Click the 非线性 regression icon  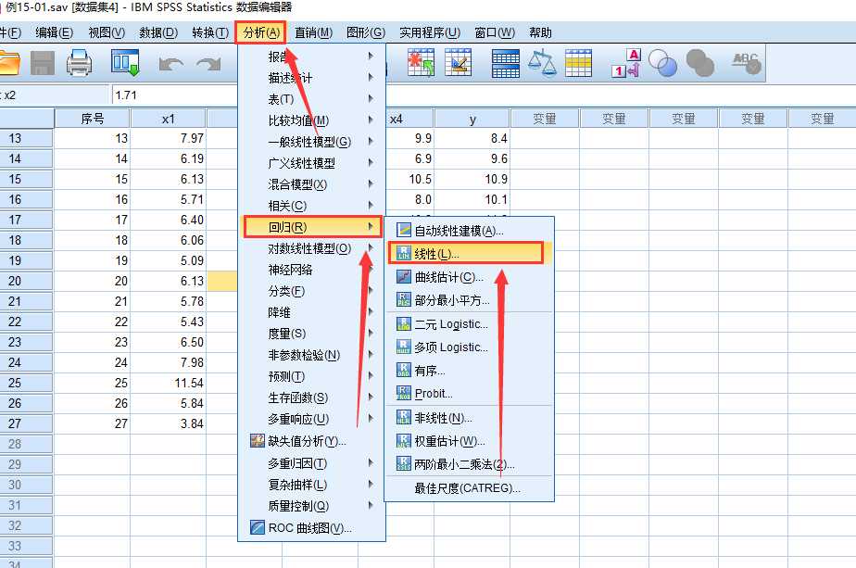403,418
